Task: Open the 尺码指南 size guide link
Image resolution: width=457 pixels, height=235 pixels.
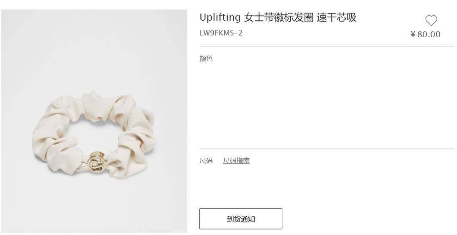Action: tap(237, 161)
